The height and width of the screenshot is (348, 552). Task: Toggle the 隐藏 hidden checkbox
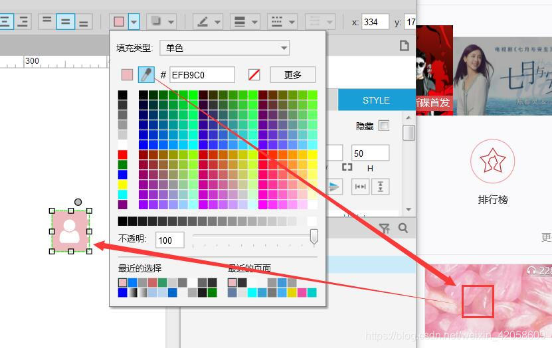[x=384, y=126]
